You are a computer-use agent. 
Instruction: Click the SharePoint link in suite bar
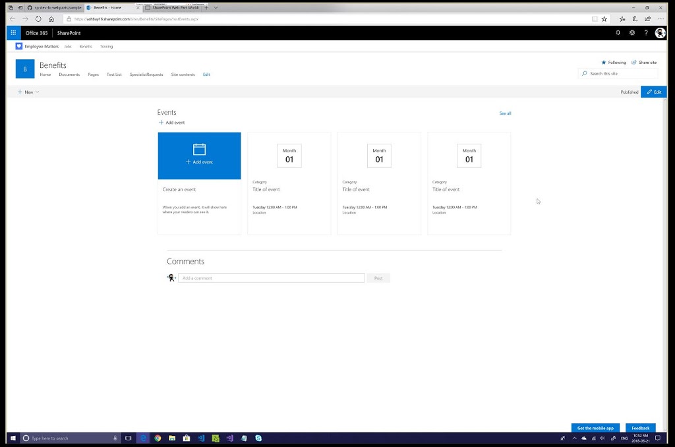click(69, 33)
